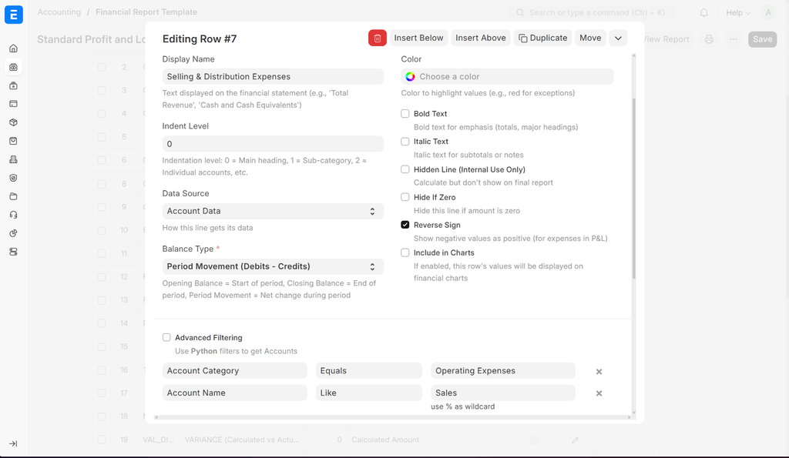Open the Help menu
Viewport: 789px width, 458px height.
(734, 12)
